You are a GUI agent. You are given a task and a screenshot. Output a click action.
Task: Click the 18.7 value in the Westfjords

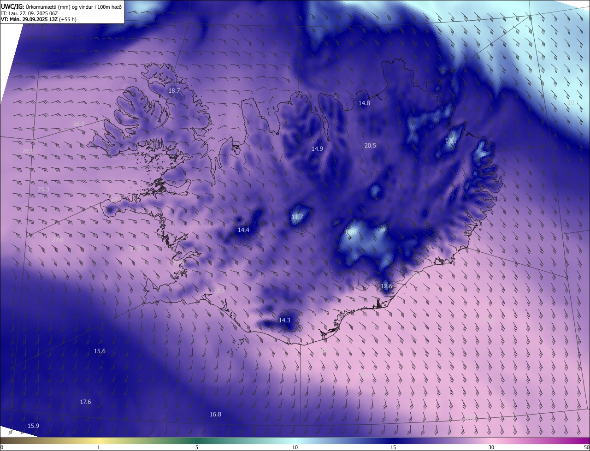174,91
